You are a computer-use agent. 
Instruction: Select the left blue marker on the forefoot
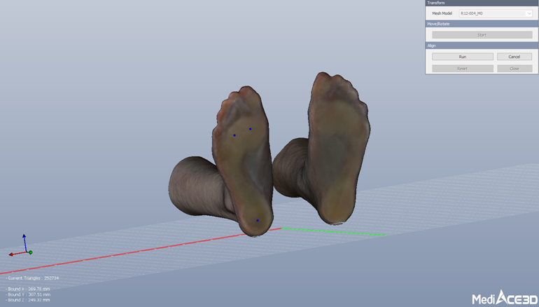point(234,135)
